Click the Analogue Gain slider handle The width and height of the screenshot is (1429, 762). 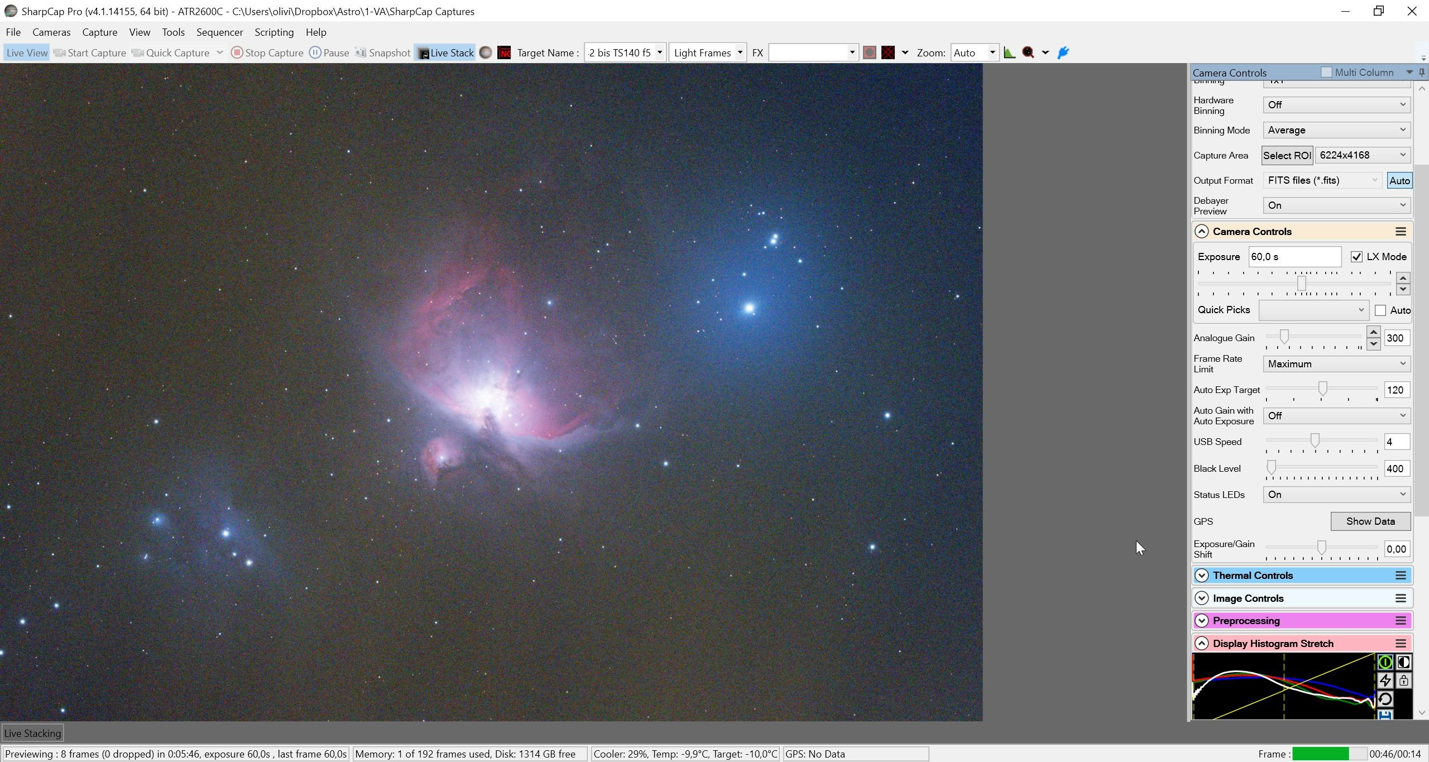pyautogui.click(x=1284, y=336)
